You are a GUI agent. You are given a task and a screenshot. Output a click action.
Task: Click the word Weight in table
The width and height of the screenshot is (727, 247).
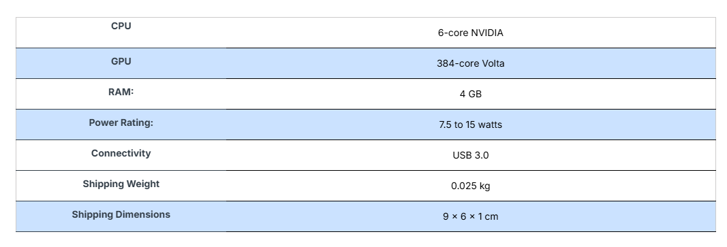coord(141,184)
